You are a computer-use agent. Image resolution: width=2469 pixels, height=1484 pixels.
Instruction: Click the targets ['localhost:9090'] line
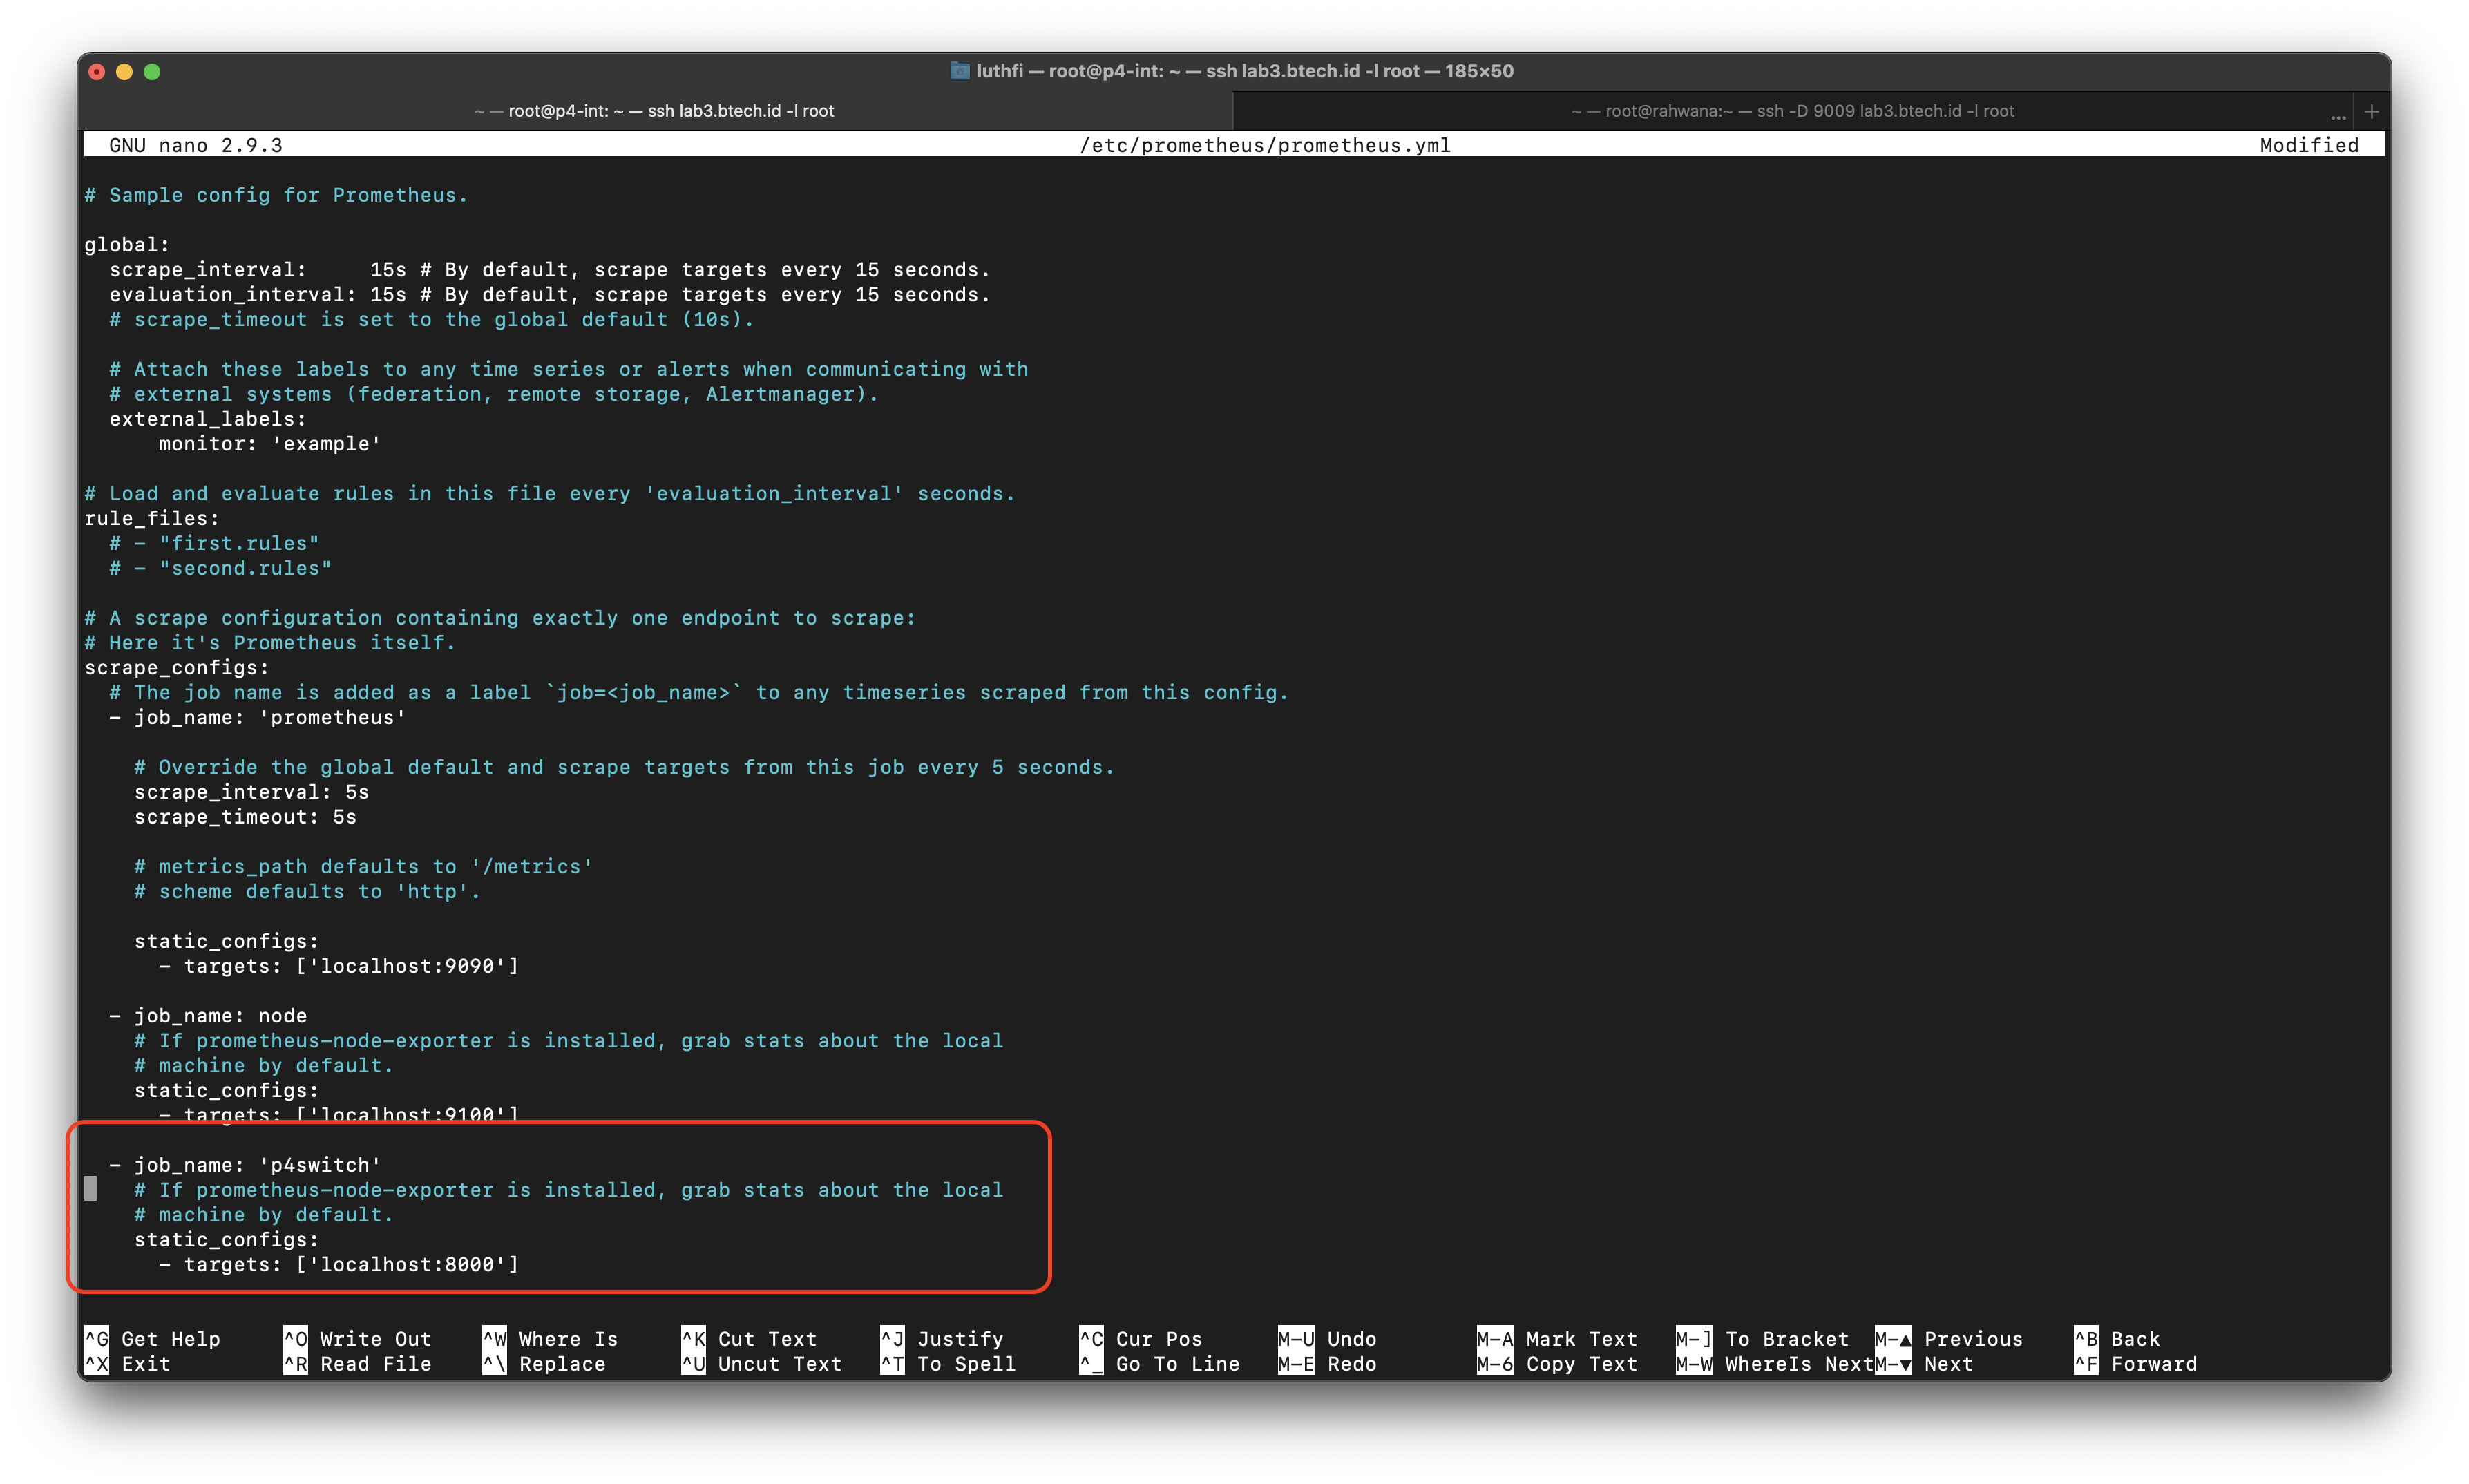click(339, 966)
